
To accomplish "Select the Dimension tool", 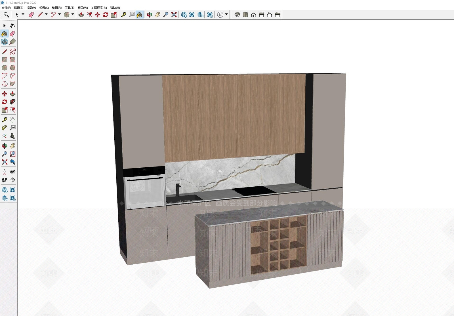I will (x=12, y=120).
